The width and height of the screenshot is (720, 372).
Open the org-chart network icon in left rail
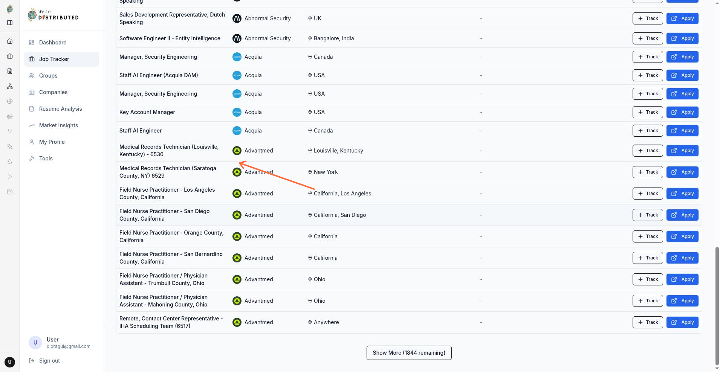coord(10,86)
